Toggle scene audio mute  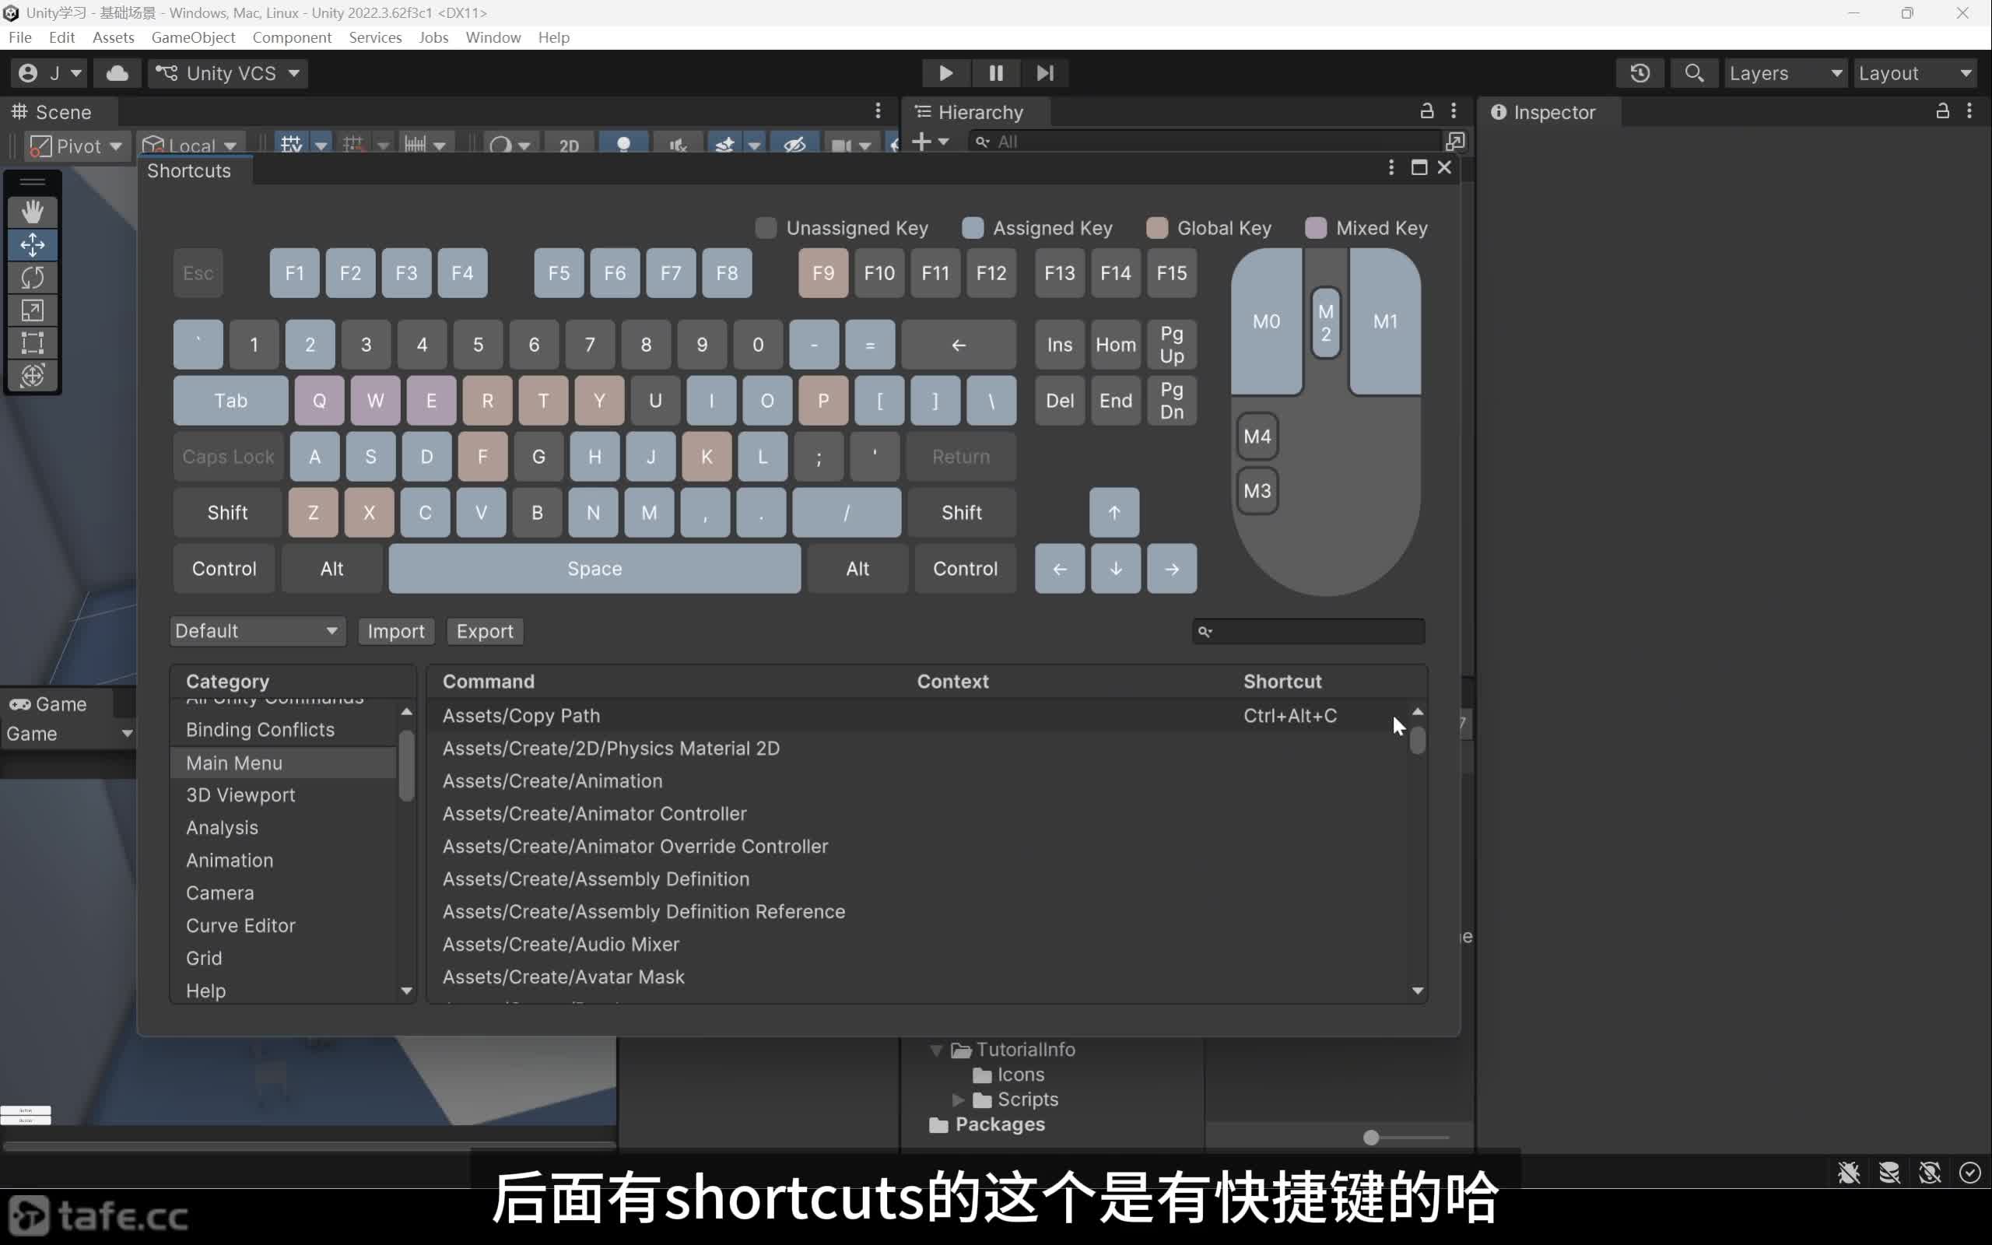pos(679,145)
